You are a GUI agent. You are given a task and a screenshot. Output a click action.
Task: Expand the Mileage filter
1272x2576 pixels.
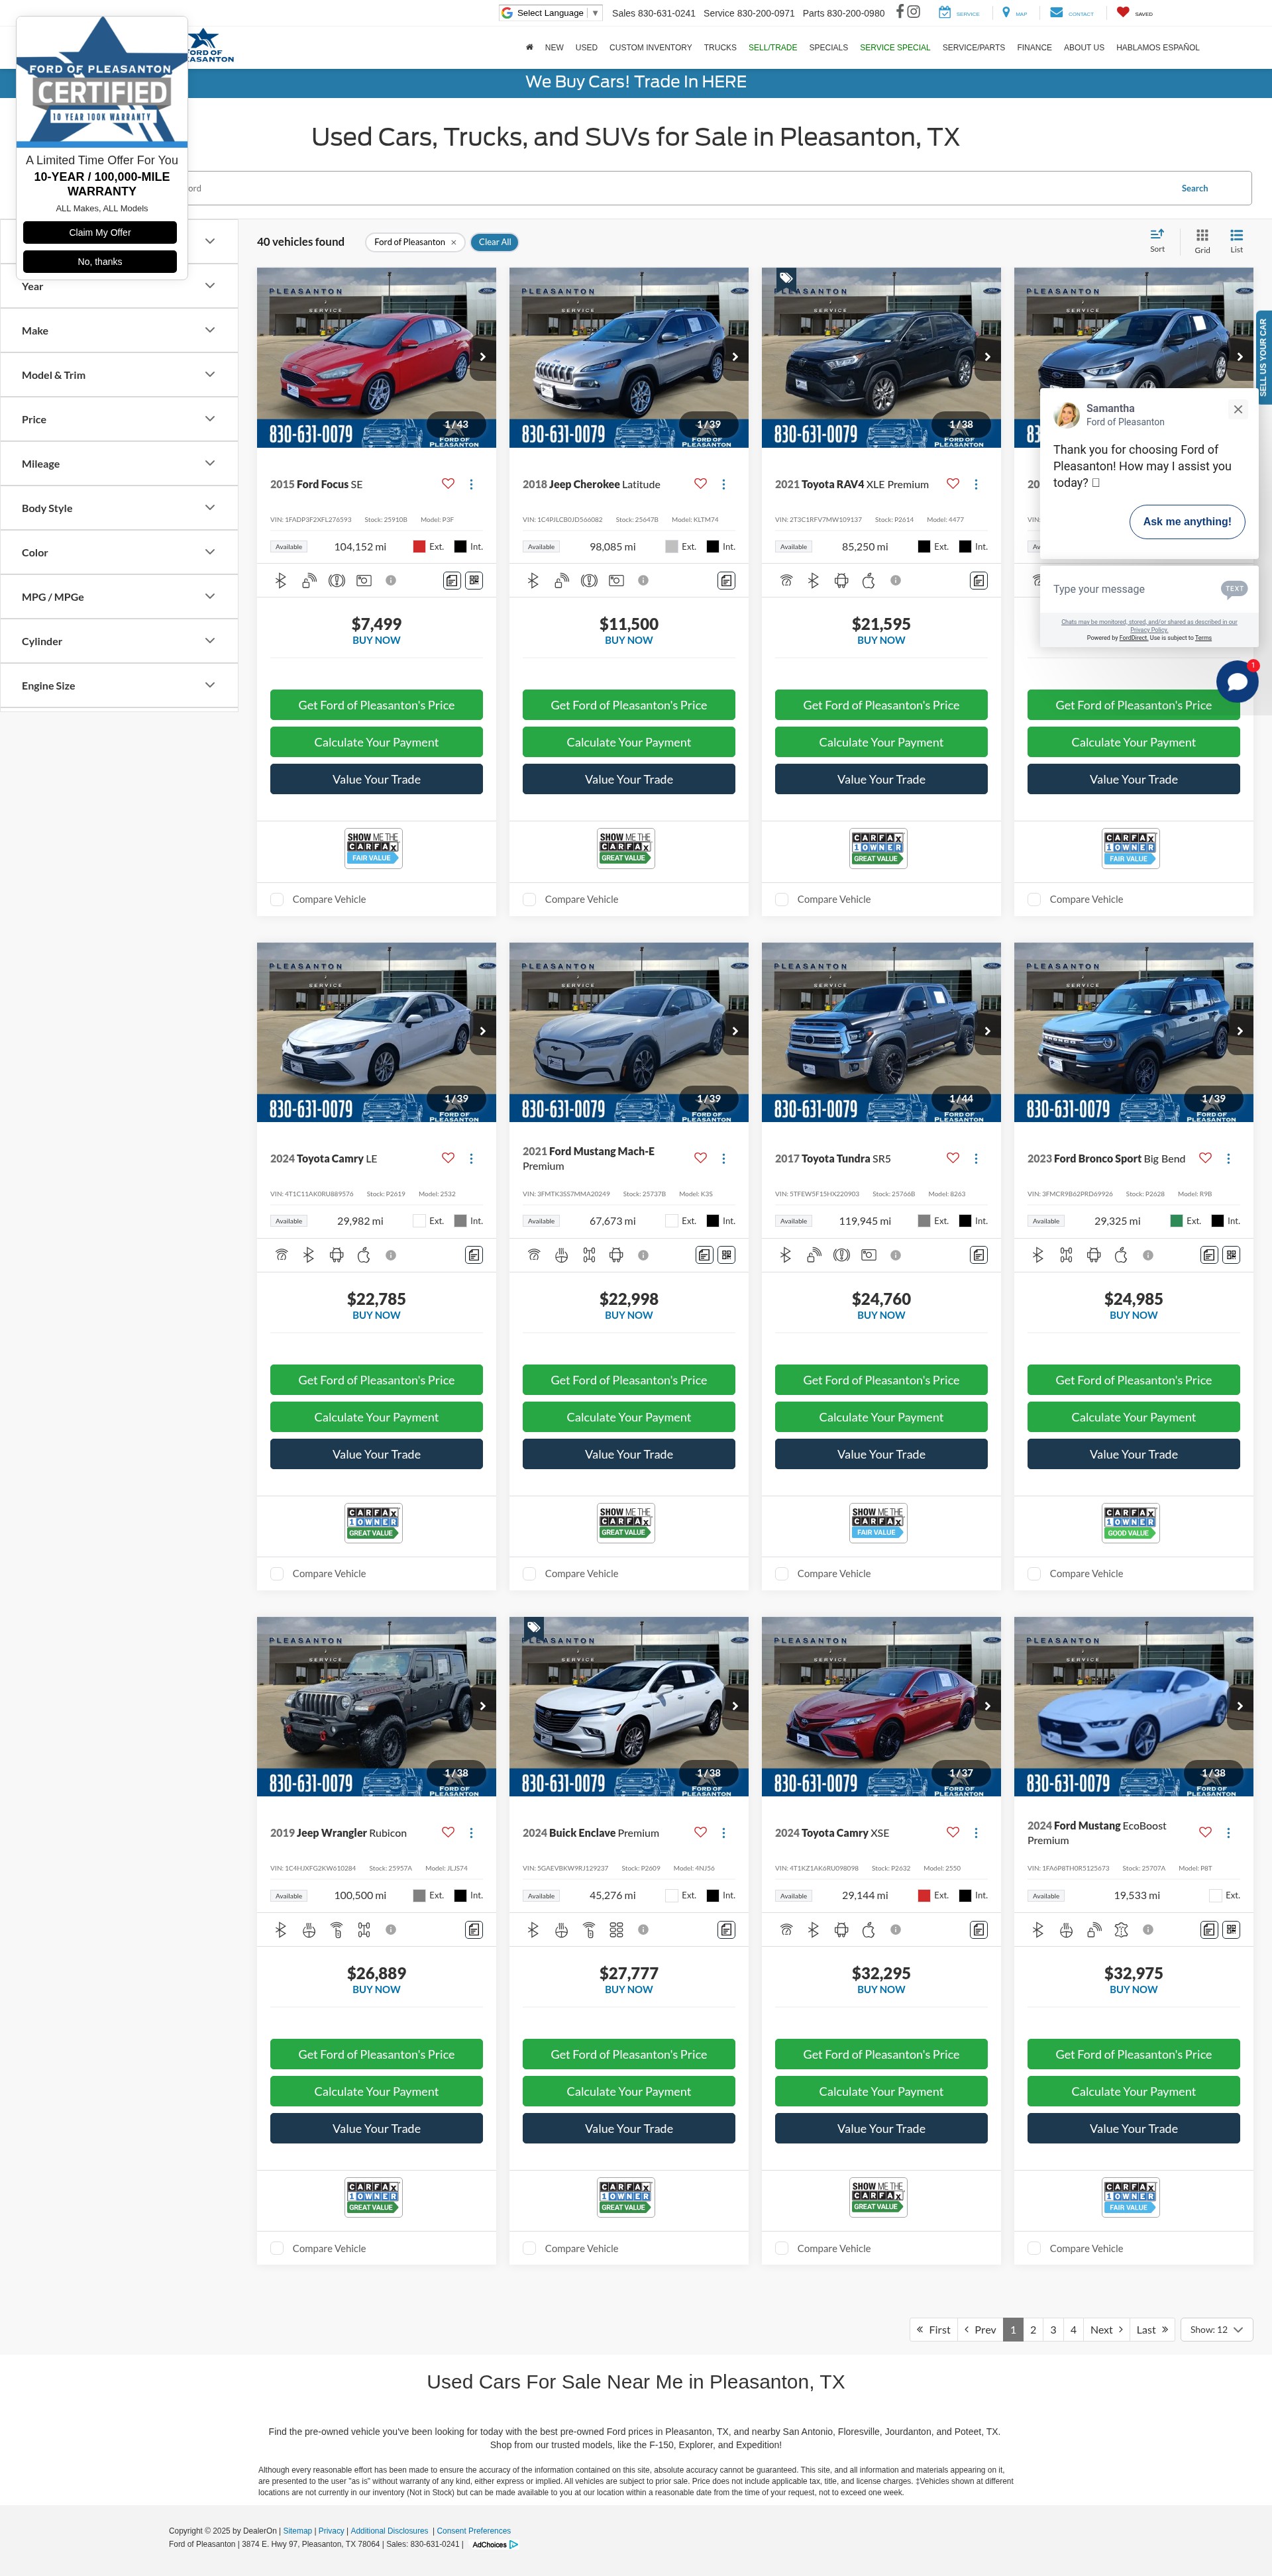[119, 463]
